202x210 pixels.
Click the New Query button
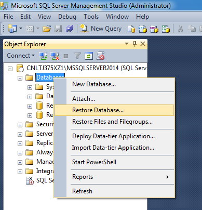101,29
